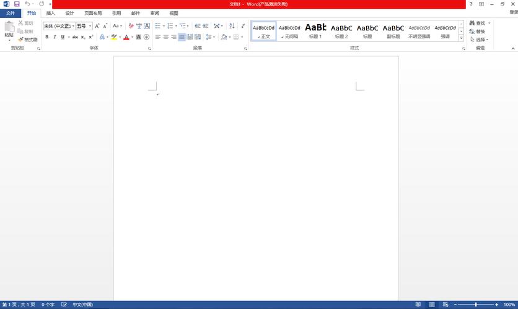The width and height of the screenshot is (518, 309).
Task: Open the font name dropdown (宋体)
Action: click(73, 26)
